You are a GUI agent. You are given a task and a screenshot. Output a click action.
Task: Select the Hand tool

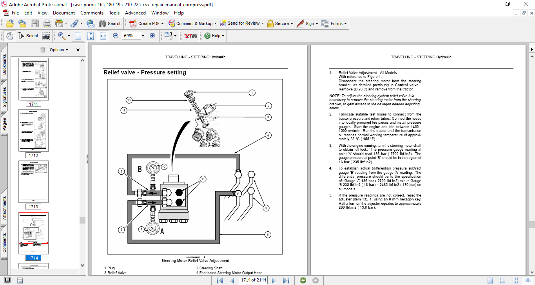(x=10, y=36)
